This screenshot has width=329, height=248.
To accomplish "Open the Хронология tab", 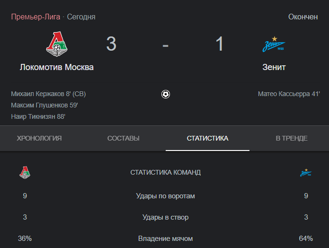I will point(39,138).
